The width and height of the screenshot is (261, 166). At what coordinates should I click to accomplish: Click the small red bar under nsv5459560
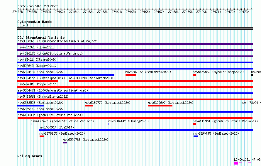tap(194, 75)
